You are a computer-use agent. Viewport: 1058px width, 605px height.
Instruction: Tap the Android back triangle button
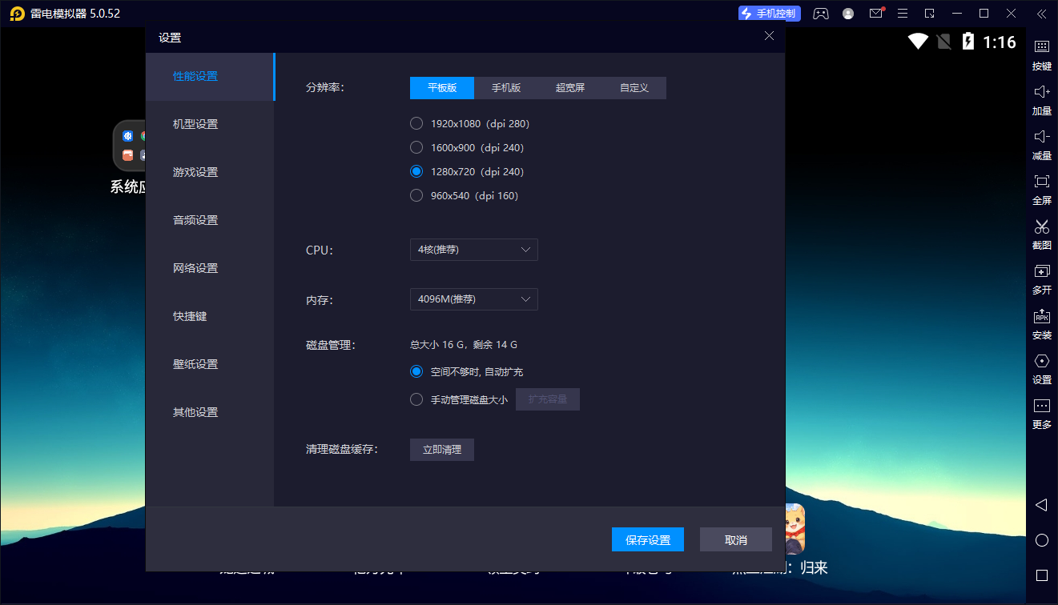click(1041, 505)
